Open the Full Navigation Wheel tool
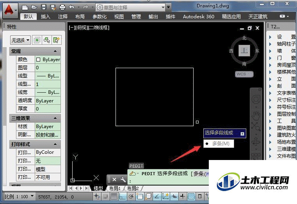 pos(256,99)
